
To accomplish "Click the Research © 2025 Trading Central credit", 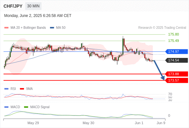I will tap(162, 28).
